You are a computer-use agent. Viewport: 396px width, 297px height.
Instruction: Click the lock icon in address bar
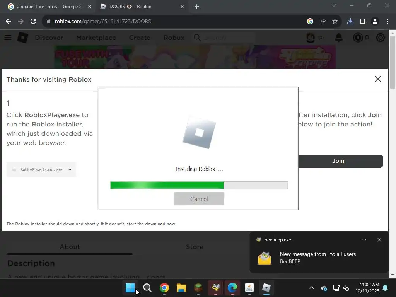48,22
